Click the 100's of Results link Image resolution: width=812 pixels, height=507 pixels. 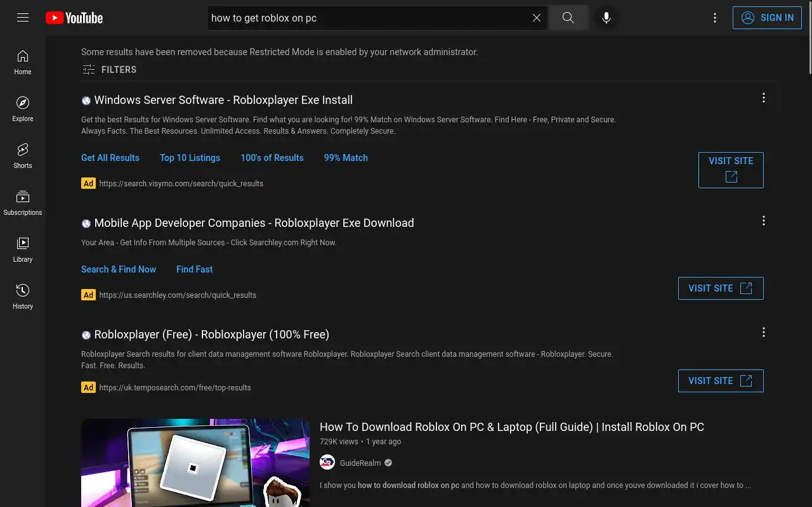pos(272,158)
